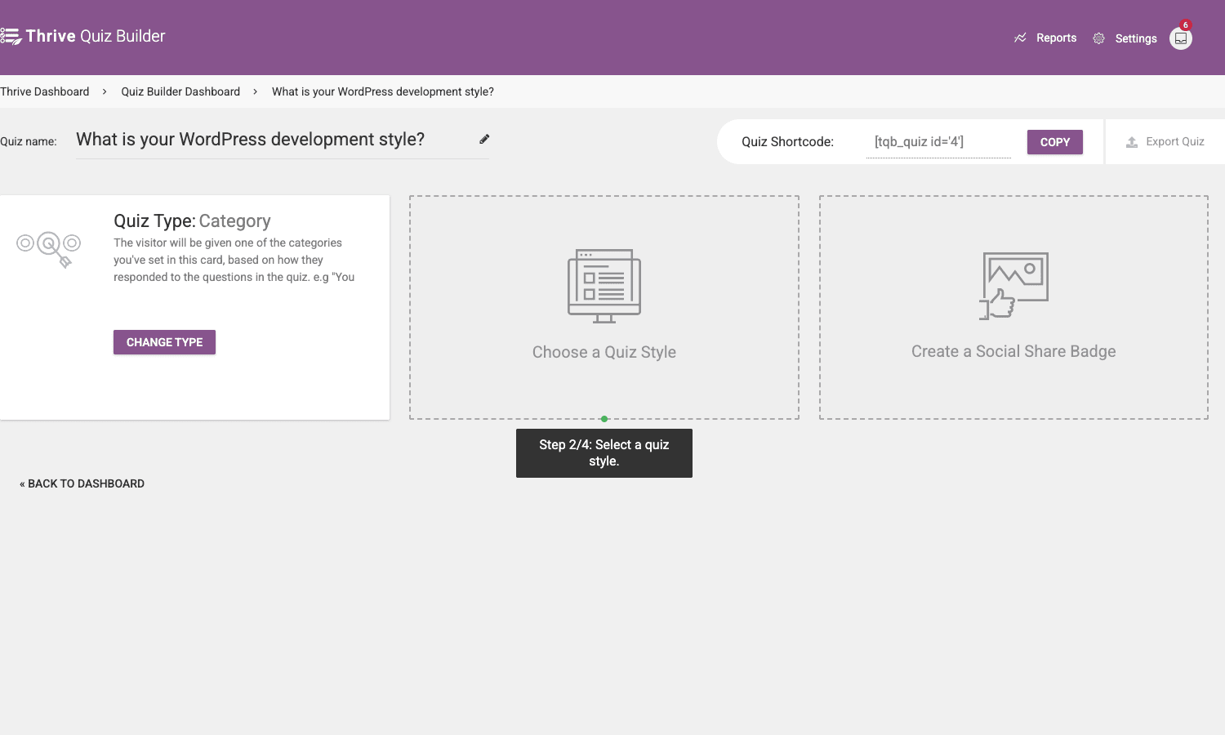The height and width of the screenshot is (735, 1225).
Task: Edit quiz name with pencil icon
Action: click(484, 139)
